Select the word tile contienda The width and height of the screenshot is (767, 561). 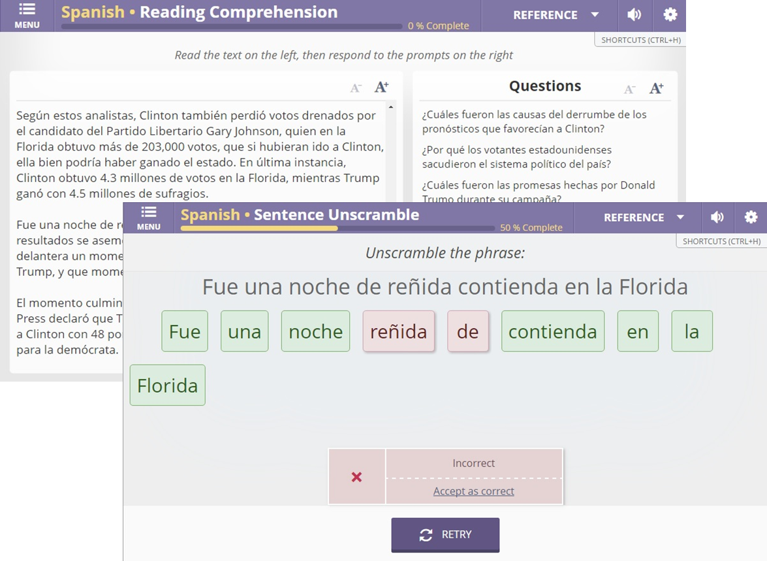pos(552,331)
